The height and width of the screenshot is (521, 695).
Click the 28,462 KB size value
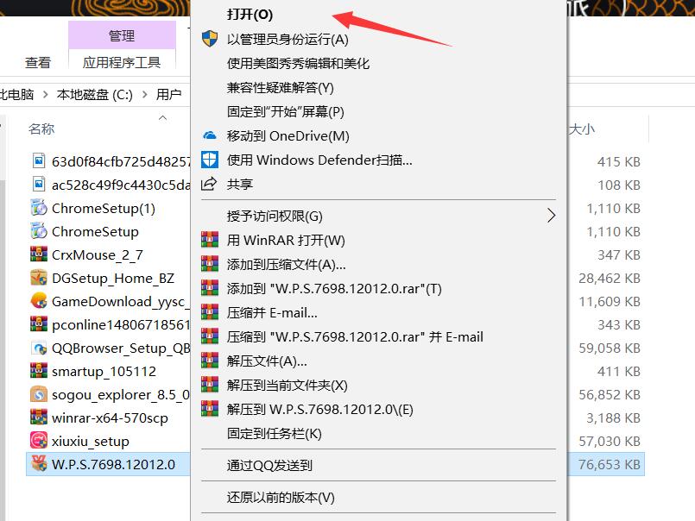(x=609, y=279)
